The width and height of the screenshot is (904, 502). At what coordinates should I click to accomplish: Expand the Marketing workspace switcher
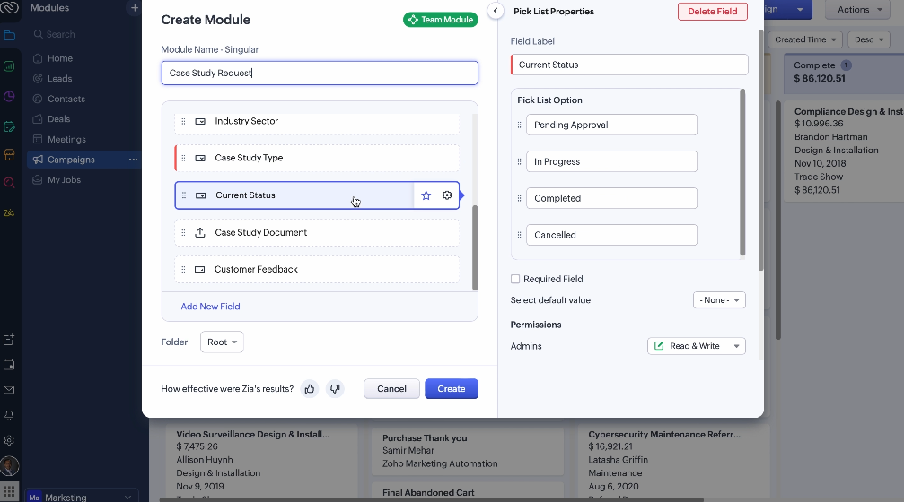point(82,497)
